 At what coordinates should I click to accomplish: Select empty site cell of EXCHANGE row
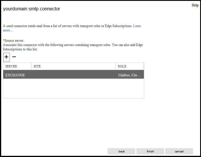coord(73,74)
